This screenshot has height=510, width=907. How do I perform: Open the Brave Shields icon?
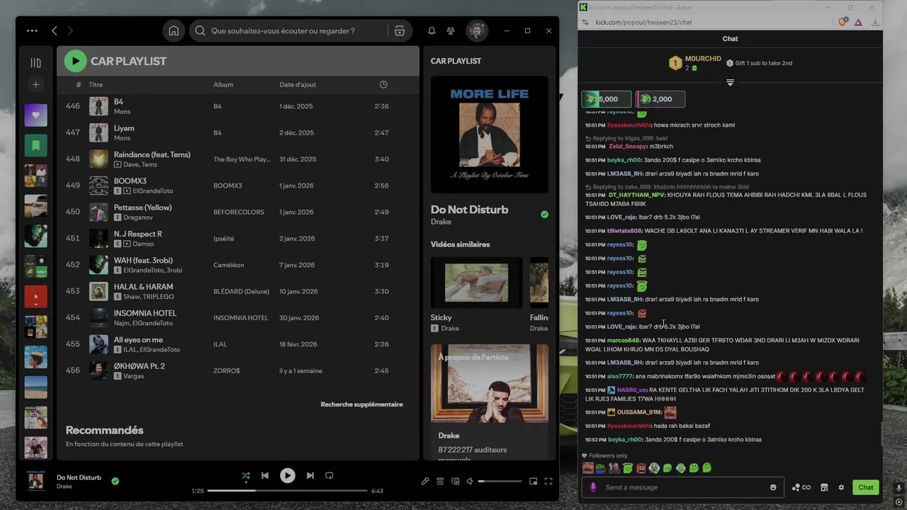coord(843,22)
